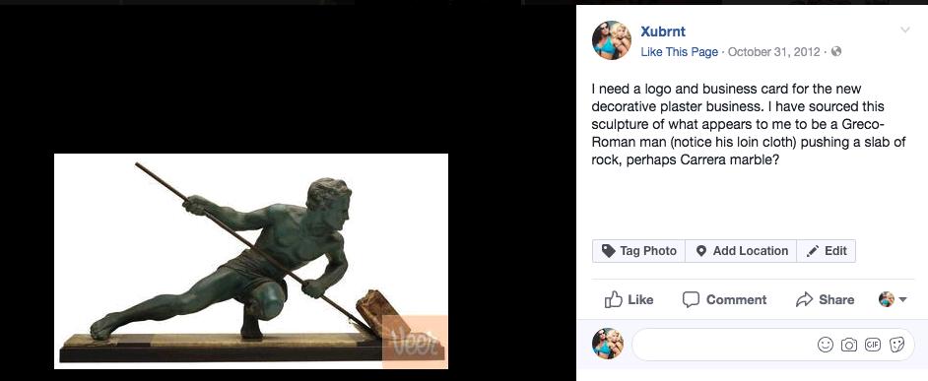This screenshot has width=928, height=381.
Task: Click the Share arrow icon
Action: click(x=804, y=300)
